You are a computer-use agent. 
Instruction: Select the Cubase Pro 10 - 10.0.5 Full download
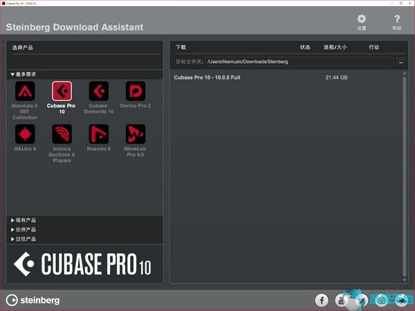pos(207,77)
